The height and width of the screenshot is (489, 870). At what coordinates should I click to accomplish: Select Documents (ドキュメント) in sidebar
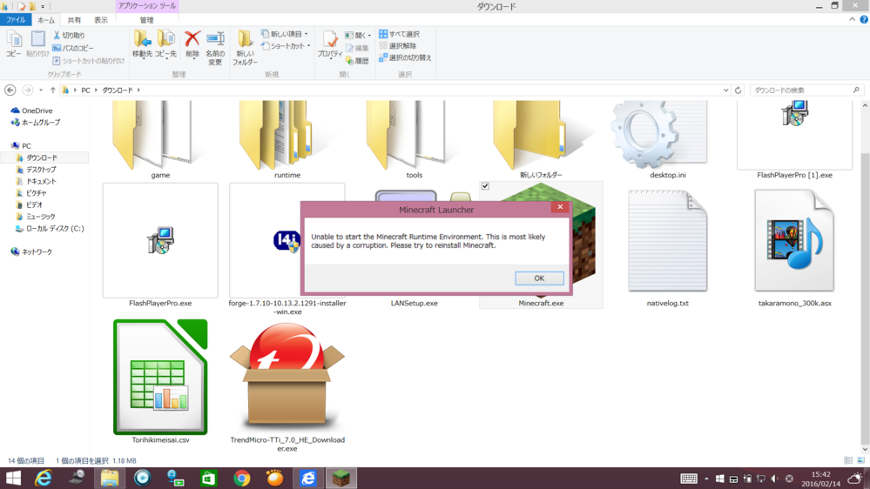(36, 181)
